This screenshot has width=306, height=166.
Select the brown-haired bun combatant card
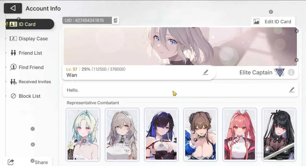click(201, 134)
